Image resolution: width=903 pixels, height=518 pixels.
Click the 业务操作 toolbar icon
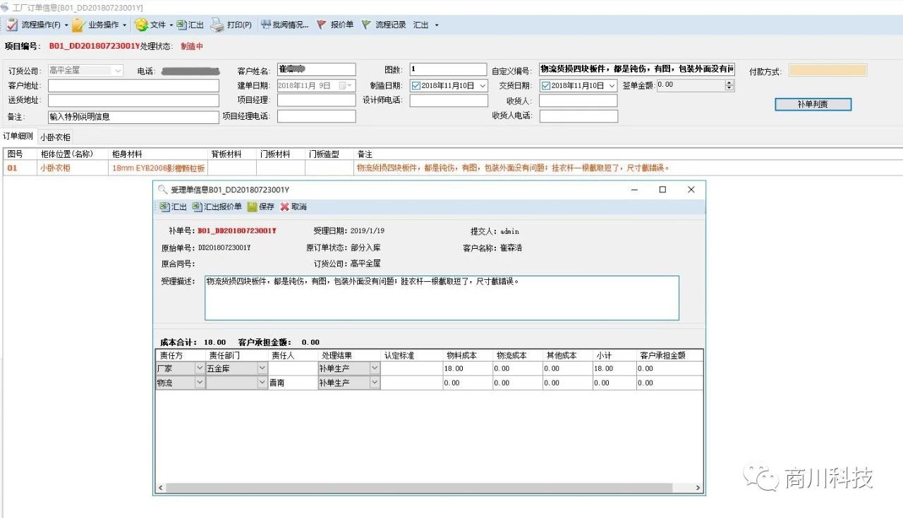click(x=79, y=25)
